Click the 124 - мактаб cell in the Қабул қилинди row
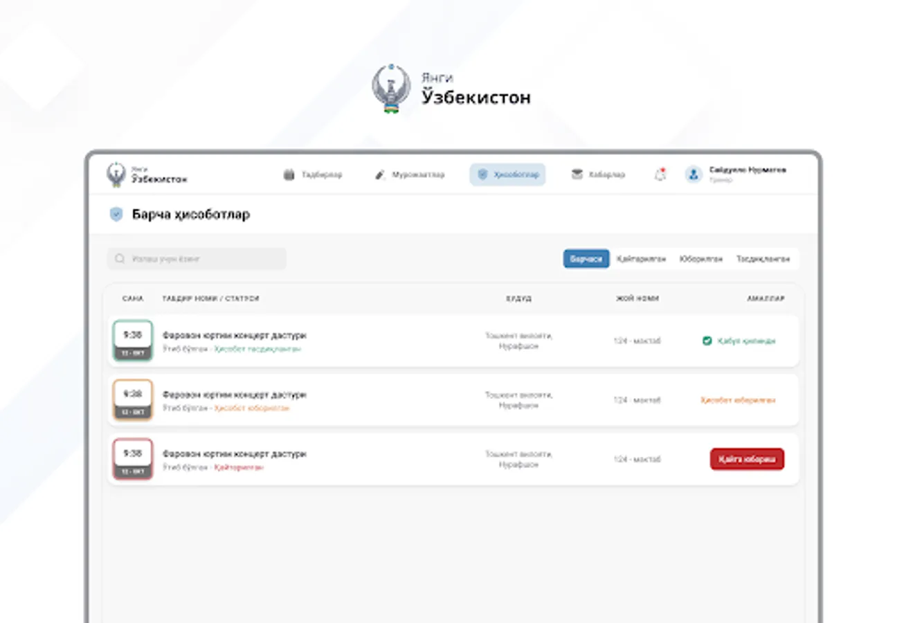This screenshot has height=623, width=906. pyautogui.click(x=637, y=341)
